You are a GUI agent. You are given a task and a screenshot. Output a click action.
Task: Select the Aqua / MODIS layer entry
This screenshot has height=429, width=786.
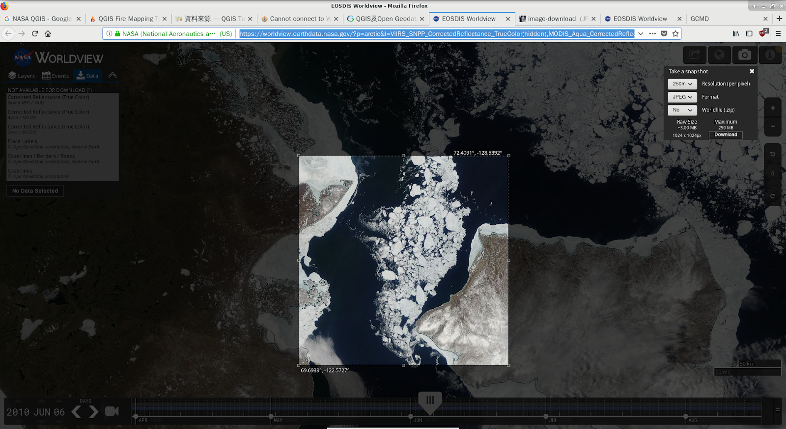(62, 114)
